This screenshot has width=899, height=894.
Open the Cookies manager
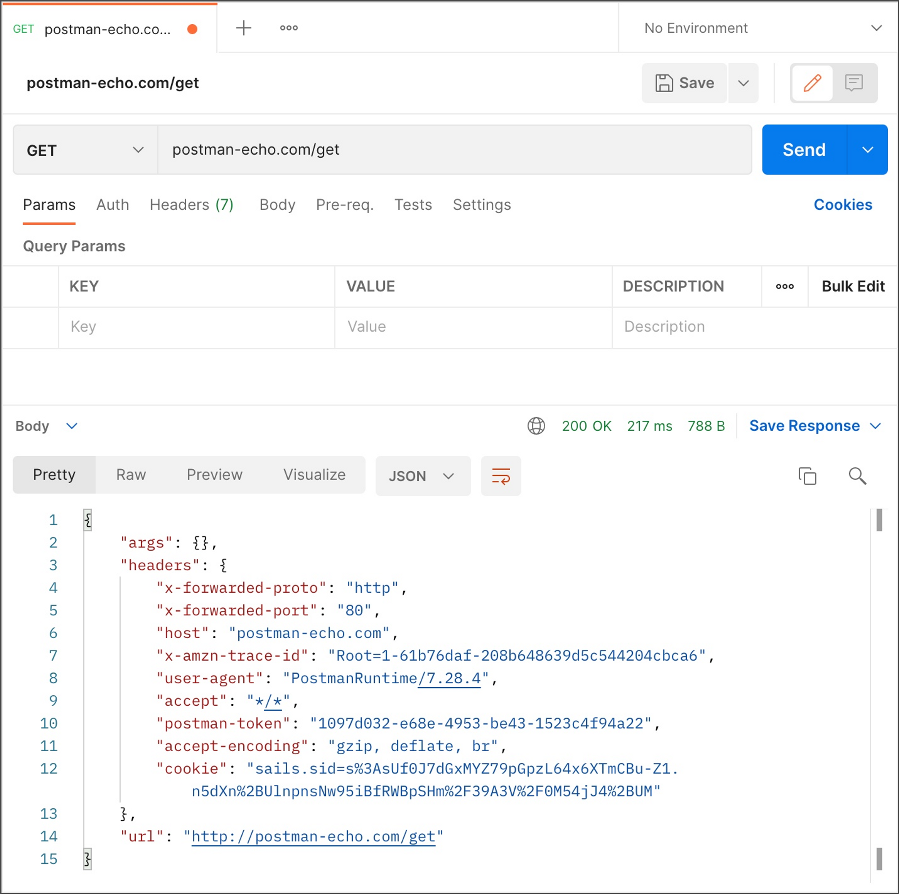[843, 205]
